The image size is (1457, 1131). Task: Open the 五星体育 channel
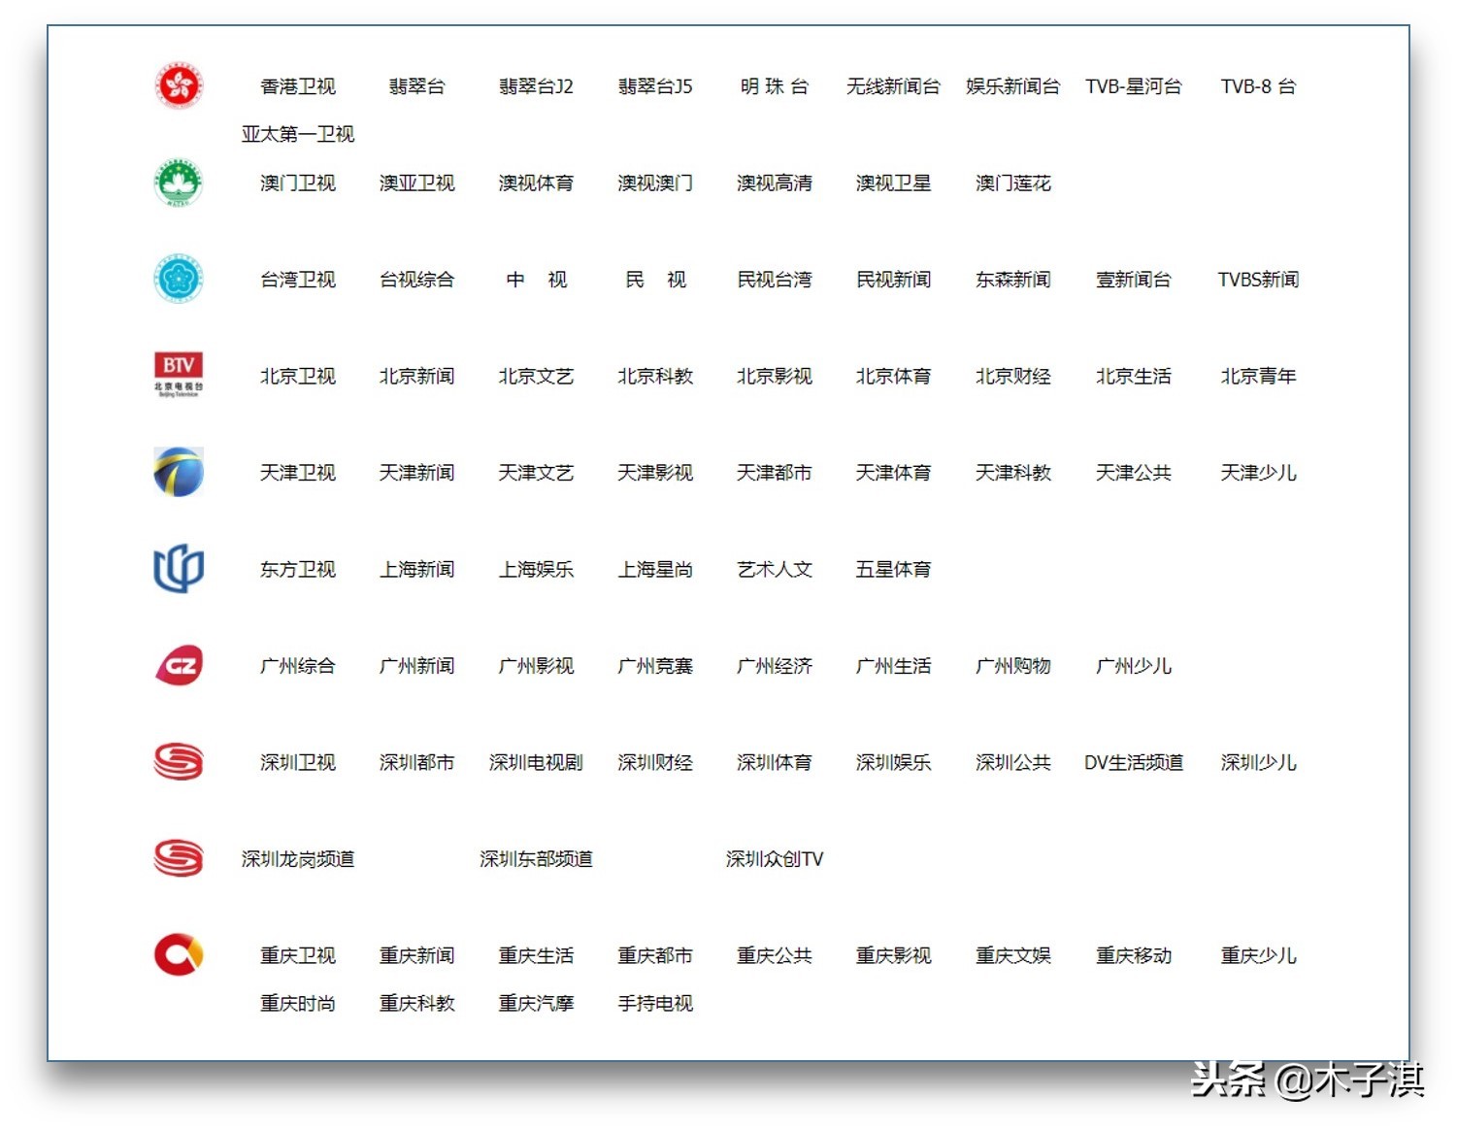(892, 569)
